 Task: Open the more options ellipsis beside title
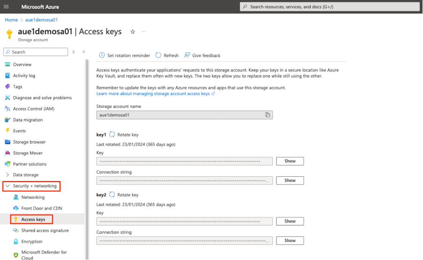144,31
